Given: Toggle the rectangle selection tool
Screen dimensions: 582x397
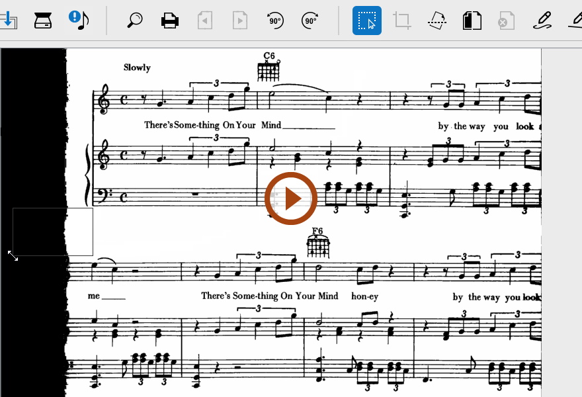Looking at the screenshot, I should (367, 21).
